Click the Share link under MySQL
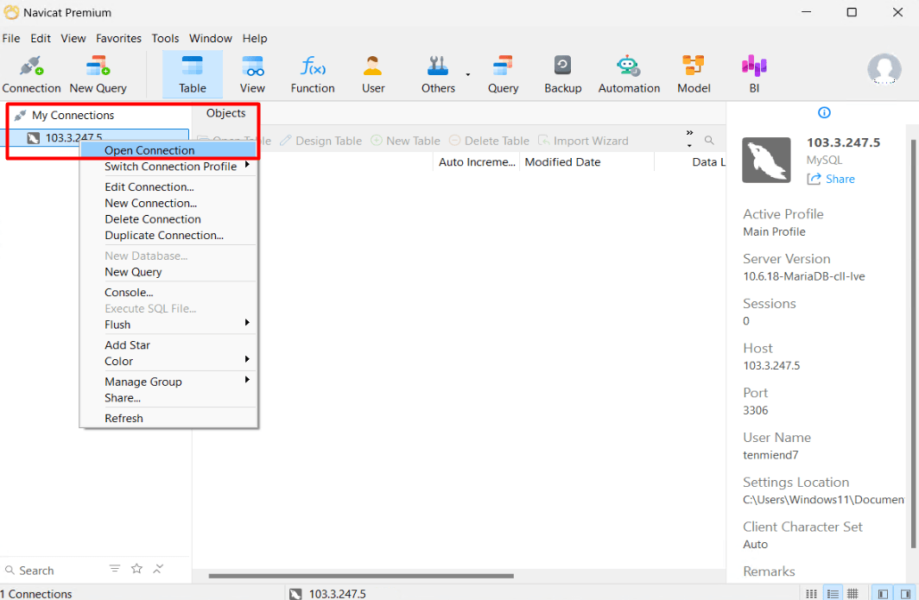Screen dimensions: 919x600 tap(831, 179)
